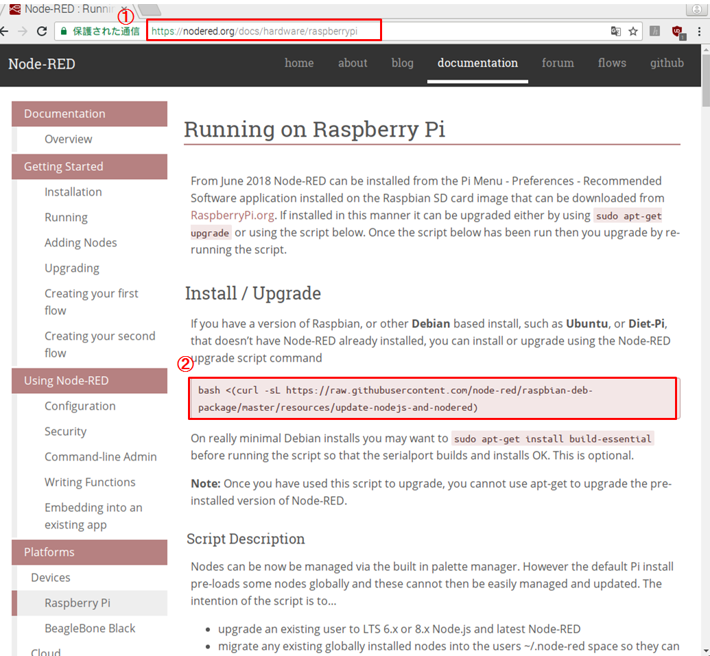Open the Getting Started sidebar header

pos(90,166)
